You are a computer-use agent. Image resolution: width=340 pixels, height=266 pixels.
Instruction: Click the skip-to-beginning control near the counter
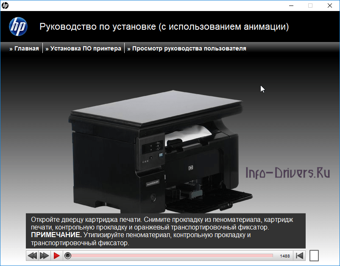tap(300, 255)
